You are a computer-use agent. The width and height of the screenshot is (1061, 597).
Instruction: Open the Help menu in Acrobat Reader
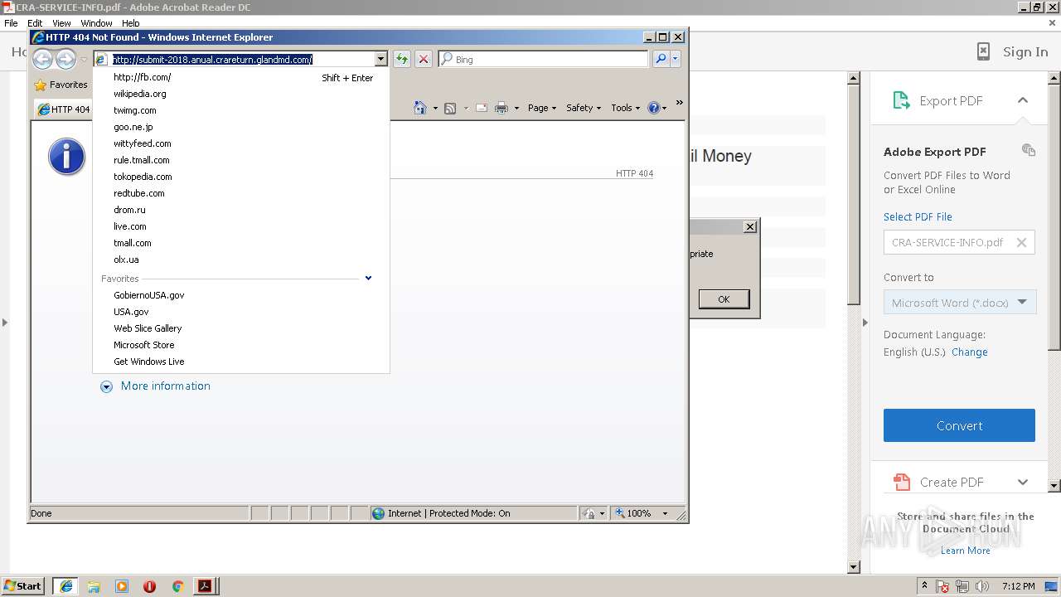(x=130, y=23)
